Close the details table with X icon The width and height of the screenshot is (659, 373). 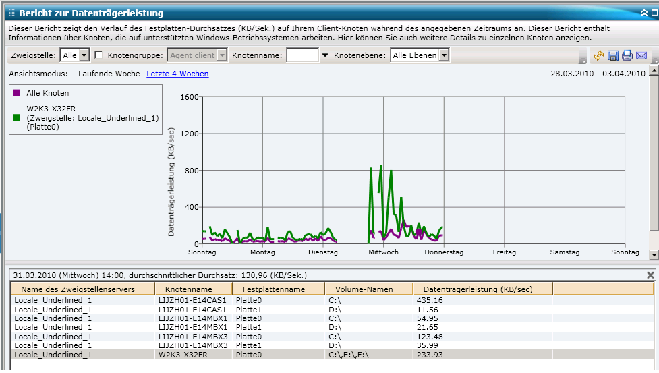pos(650,275)
